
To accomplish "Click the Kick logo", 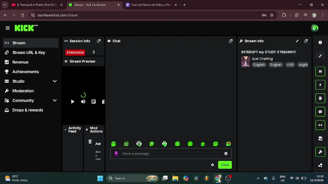I will [26, 28].
